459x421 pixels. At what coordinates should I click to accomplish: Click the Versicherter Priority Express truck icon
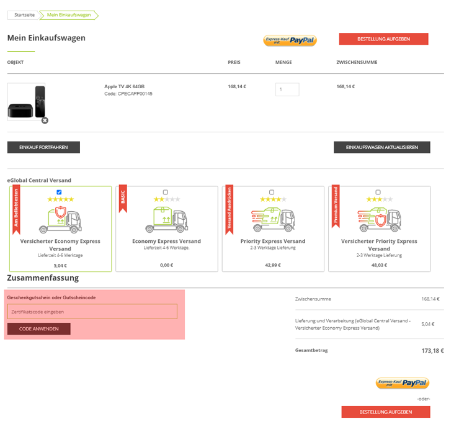379,220
